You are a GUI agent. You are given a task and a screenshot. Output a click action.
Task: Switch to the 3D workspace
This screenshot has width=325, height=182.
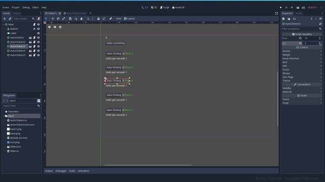(154, 8)
